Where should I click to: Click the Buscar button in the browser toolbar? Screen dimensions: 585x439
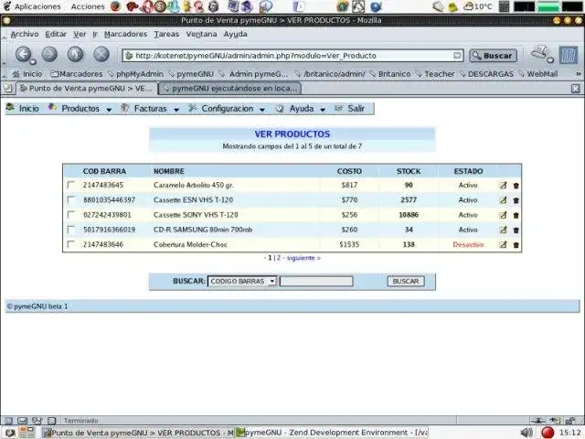[x=494, y=56]
